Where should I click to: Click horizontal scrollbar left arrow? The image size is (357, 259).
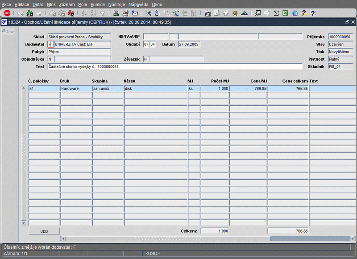click(63, 238)
